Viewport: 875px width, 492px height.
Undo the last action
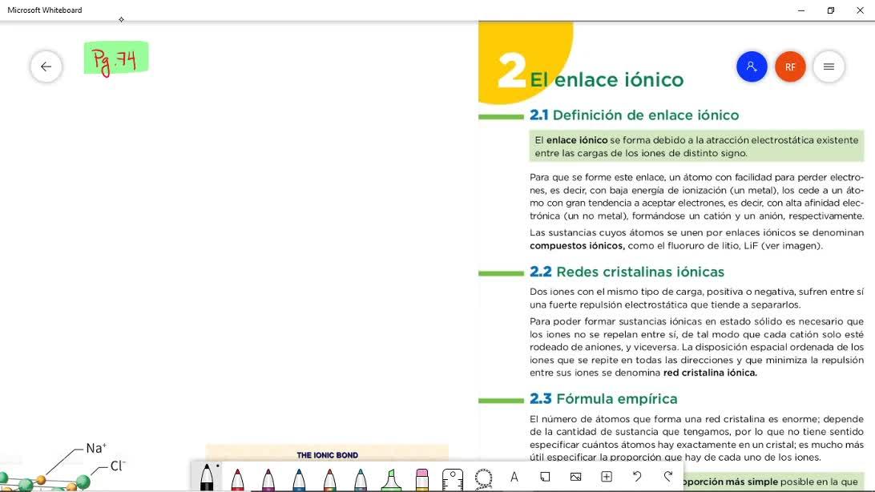(637, 477)
